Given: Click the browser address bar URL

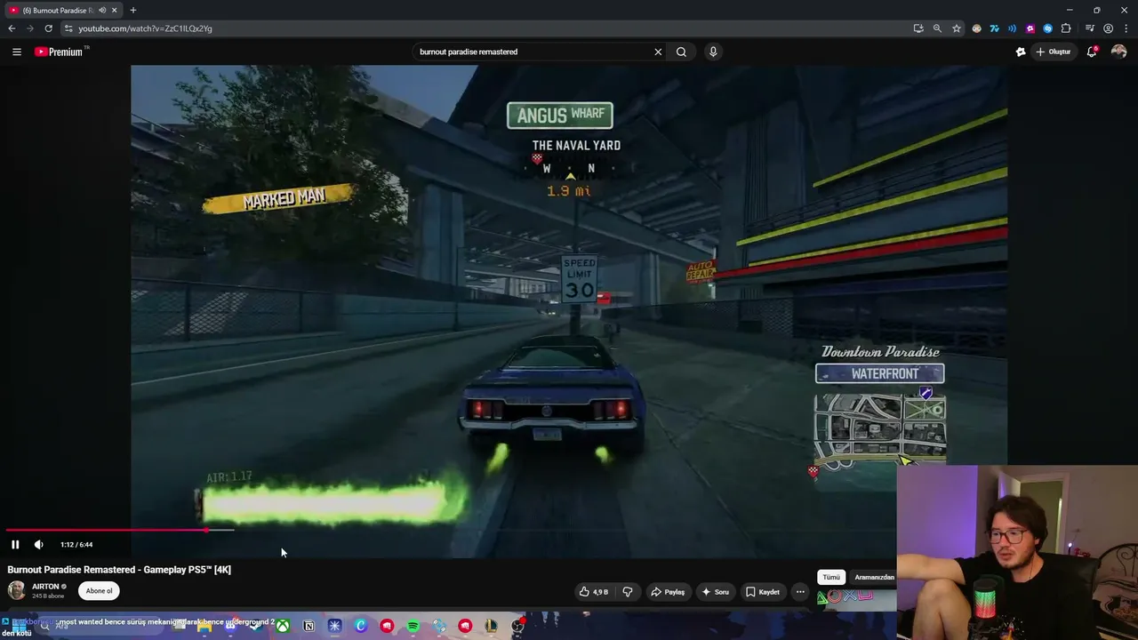Looking at the screenshot, I should pyautogui.click(x=145, y=28).
